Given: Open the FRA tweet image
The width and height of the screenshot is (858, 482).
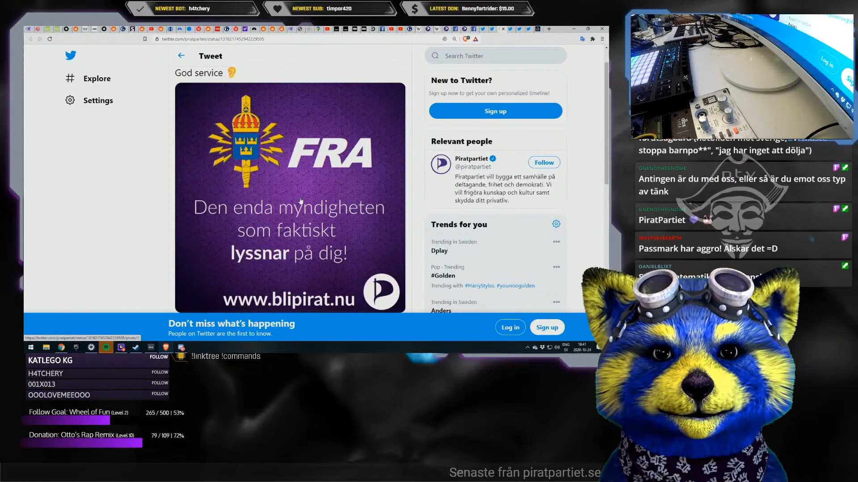Looking at the screenshot, I should tap(290, 197).
